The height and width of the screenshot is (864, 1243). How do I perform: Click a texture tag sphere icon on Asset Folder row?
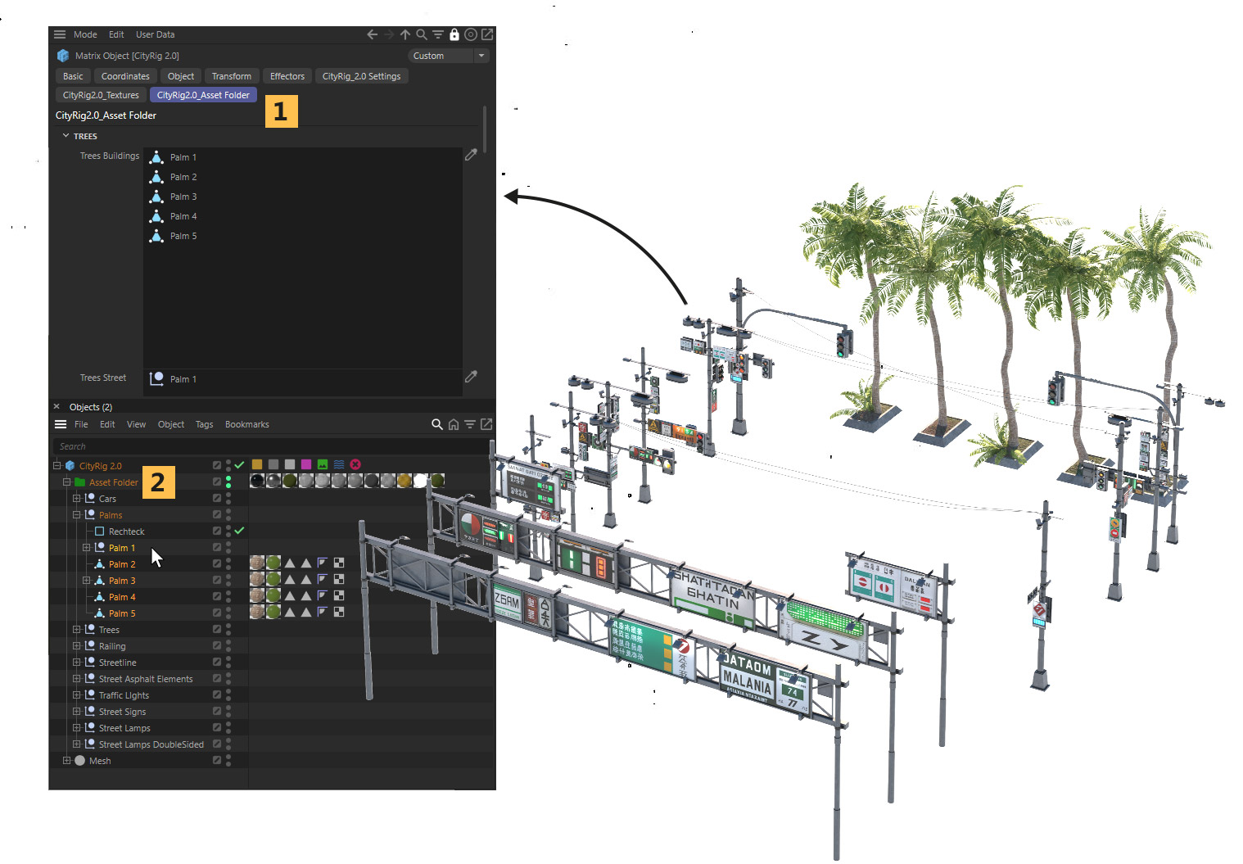256,480
